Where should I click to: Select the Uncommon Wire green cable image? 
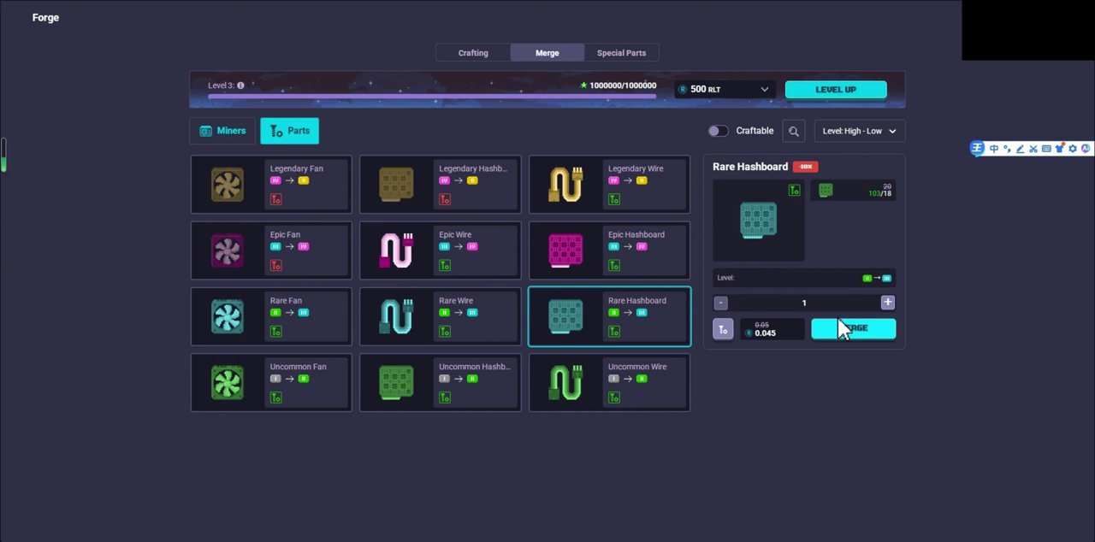point(565,382)
